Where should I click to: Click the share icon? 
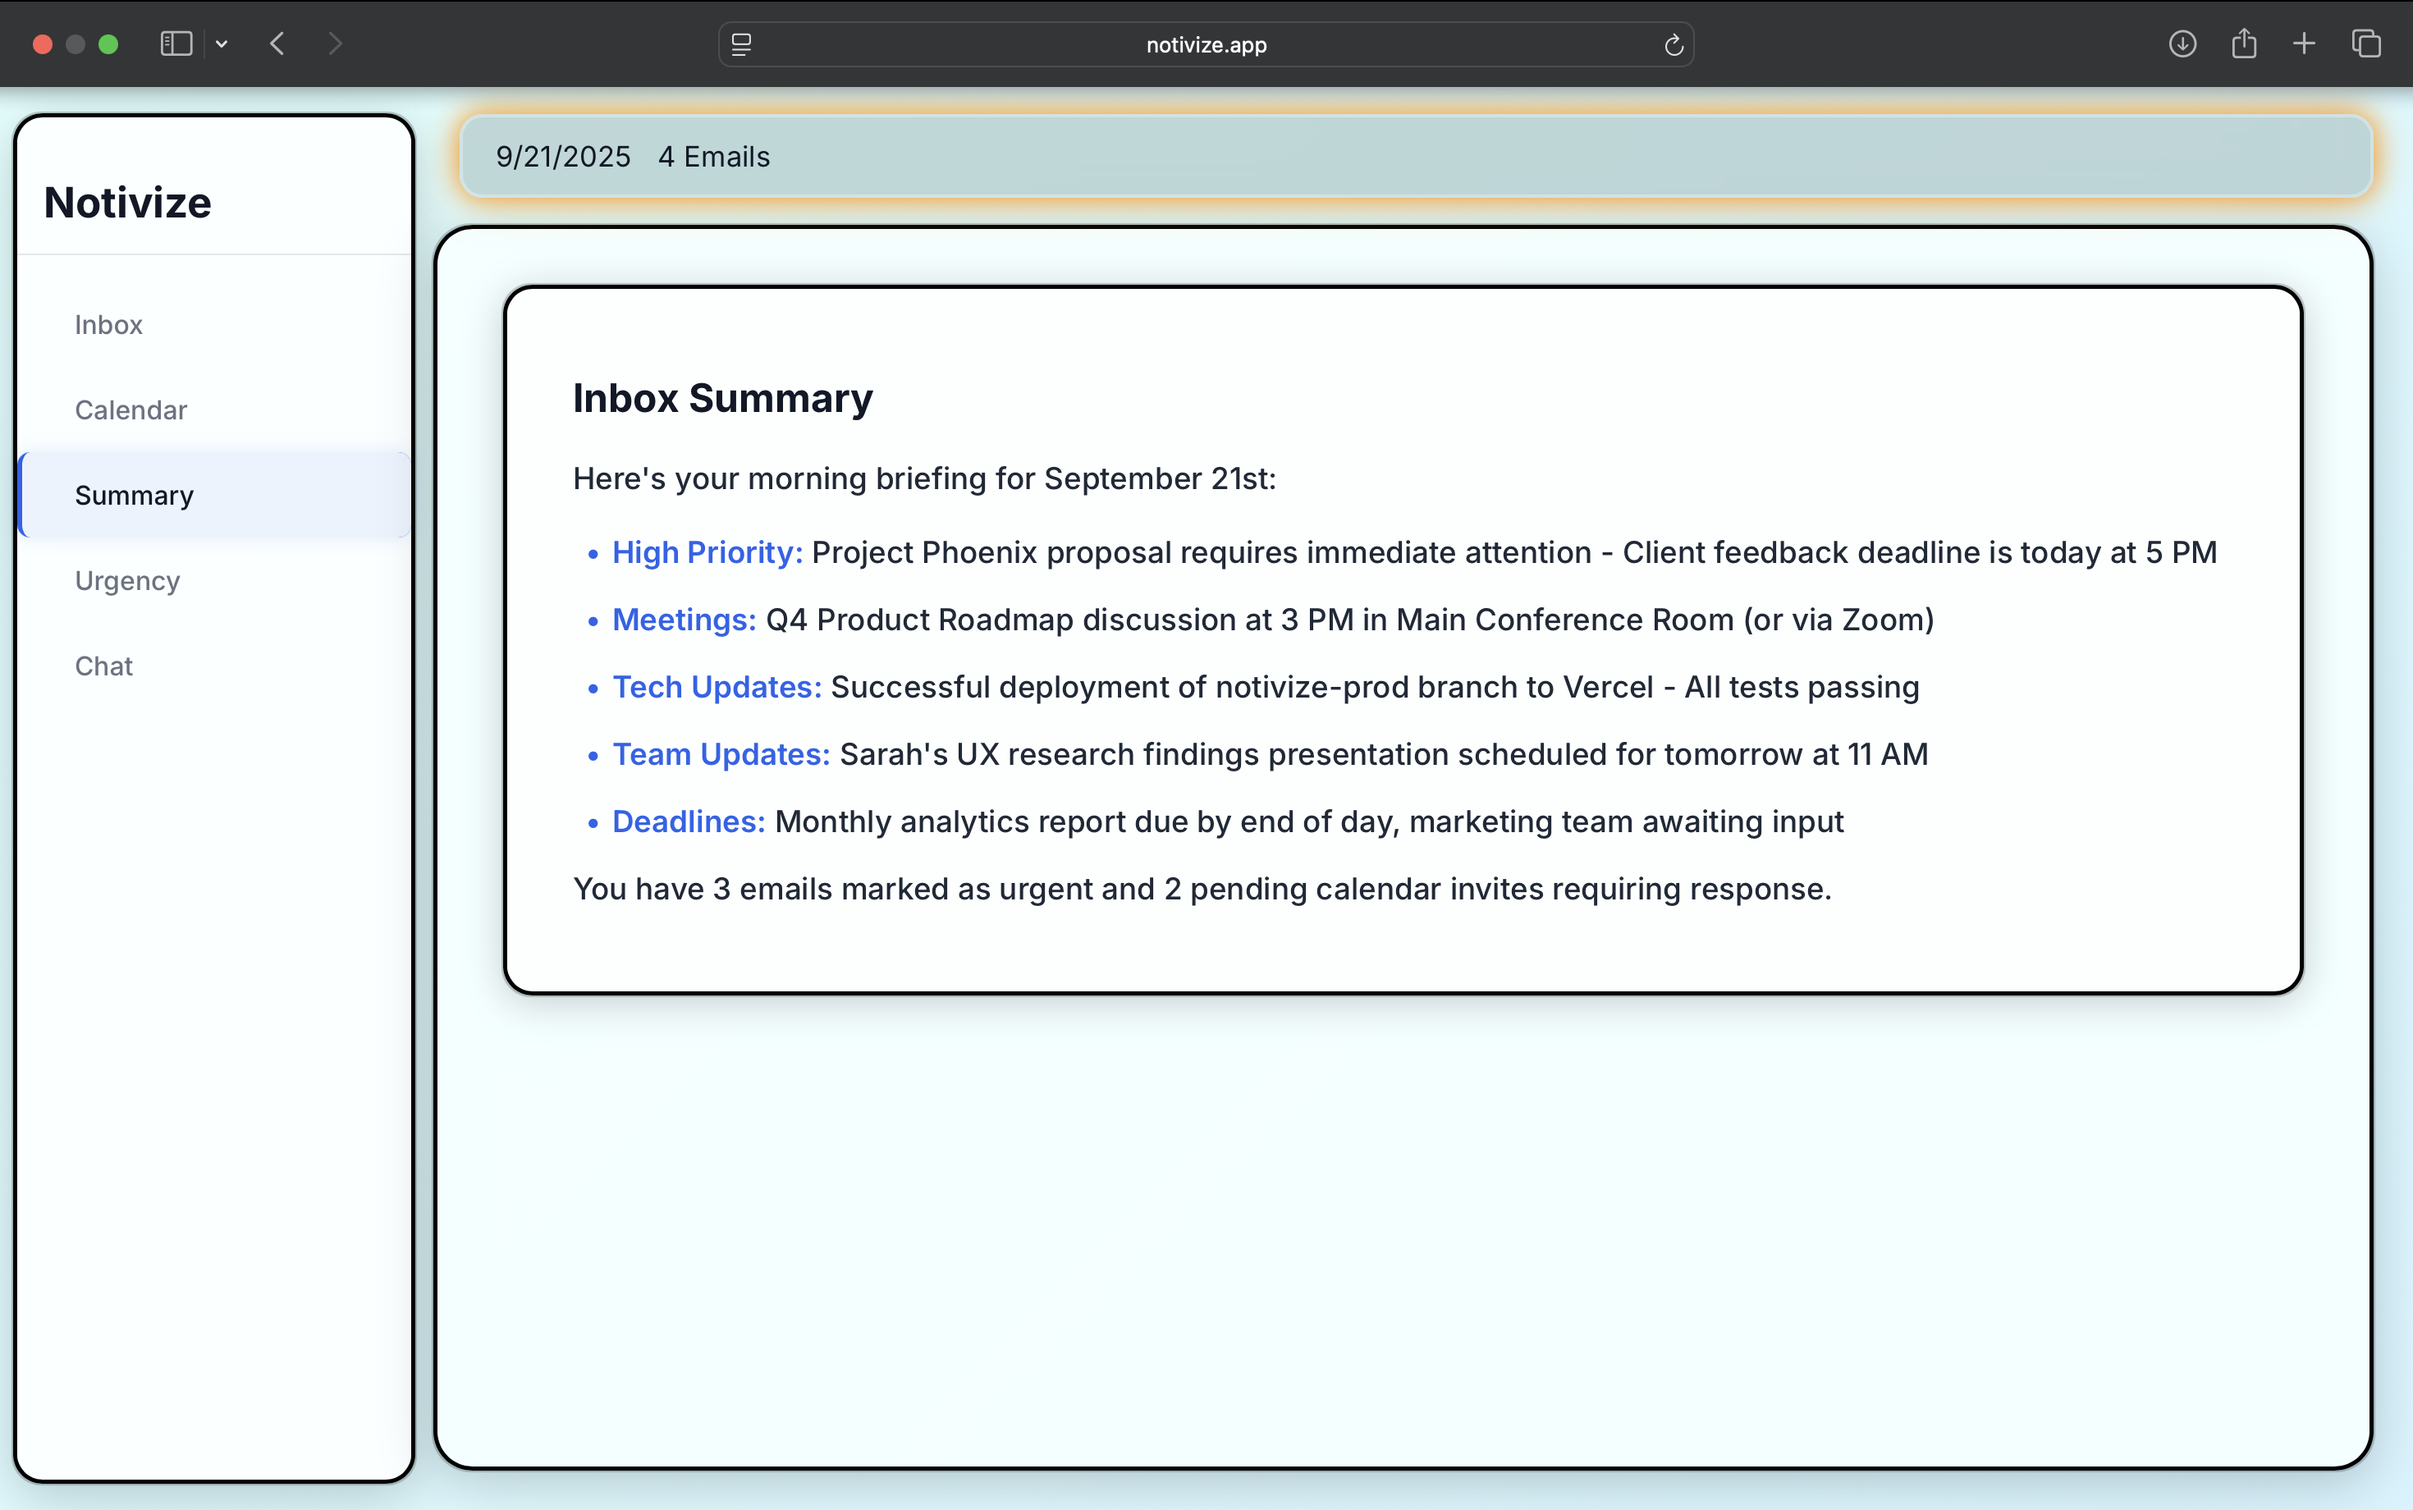tap(2243, 44)
